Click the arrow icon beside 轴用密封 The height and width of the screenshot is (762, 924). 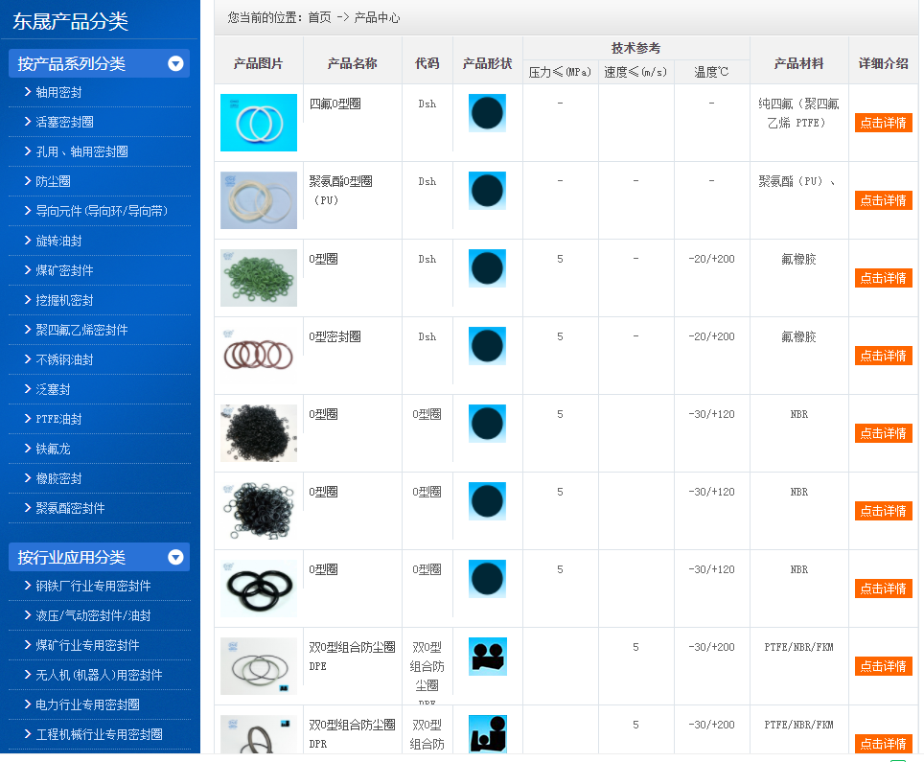(x=29, y=91)
